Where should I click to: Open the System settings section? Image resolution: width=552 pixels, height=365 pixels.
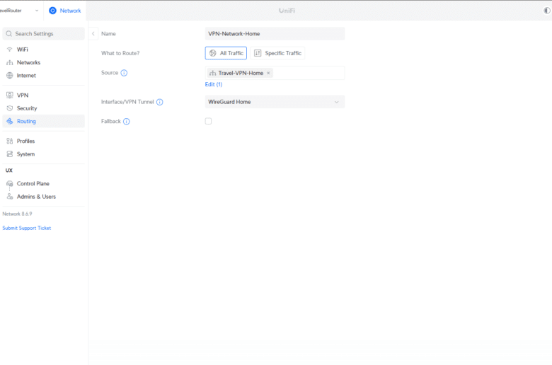[x=43, y=153]
